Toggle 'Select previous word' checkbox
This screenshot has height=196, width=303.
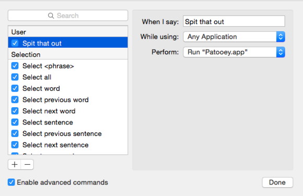coord(15,99)
